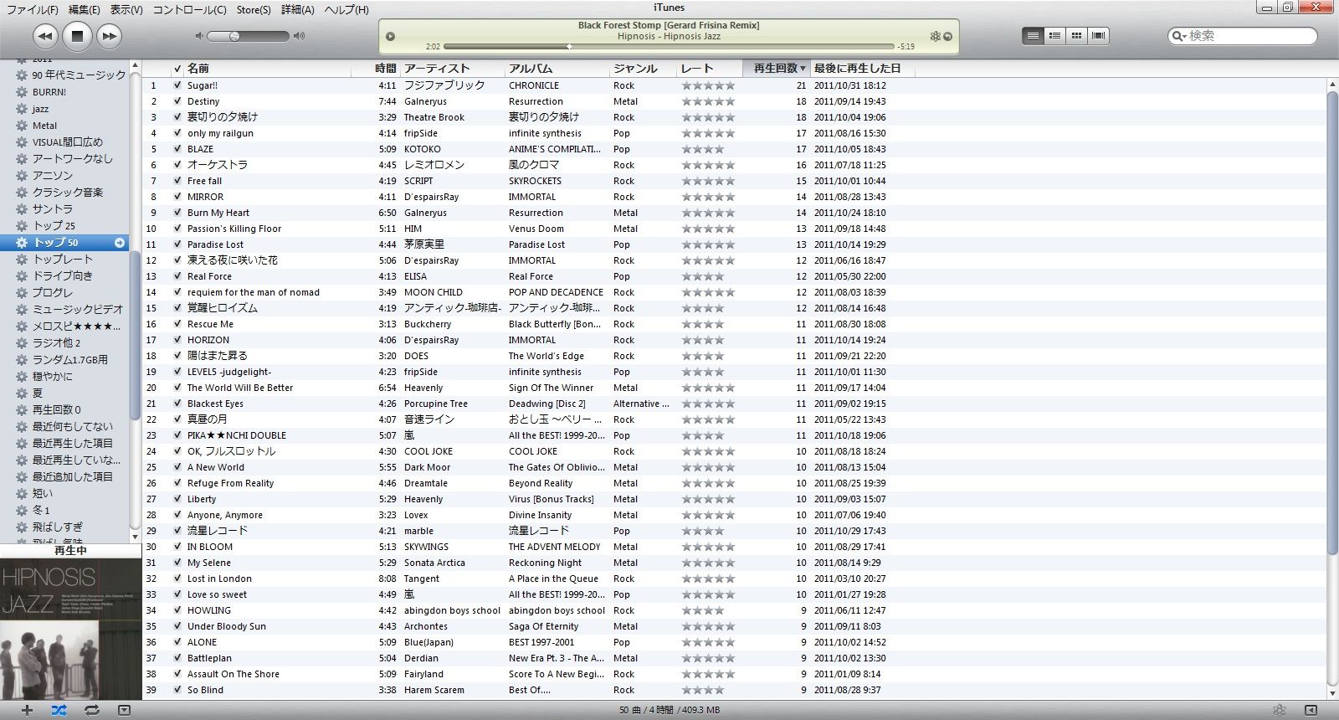
Task: Uncheck the song Paradise Lost
Action: [177, 244]
